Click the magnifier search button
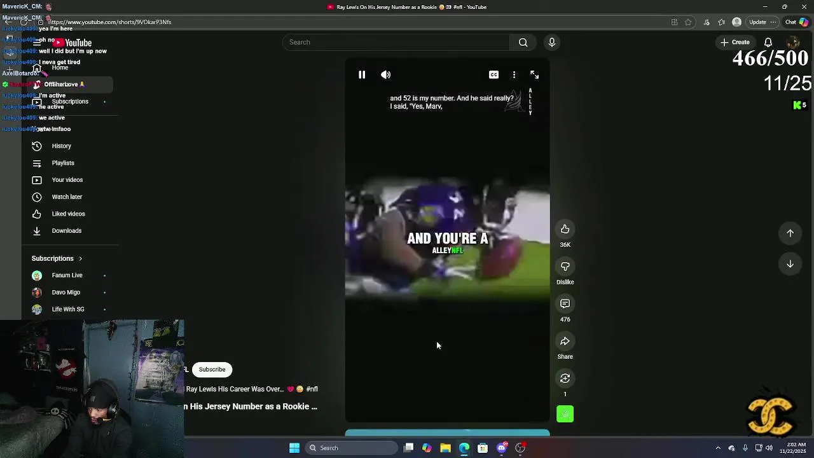This screenshot has height=458, width=814. tap(523, 42)
